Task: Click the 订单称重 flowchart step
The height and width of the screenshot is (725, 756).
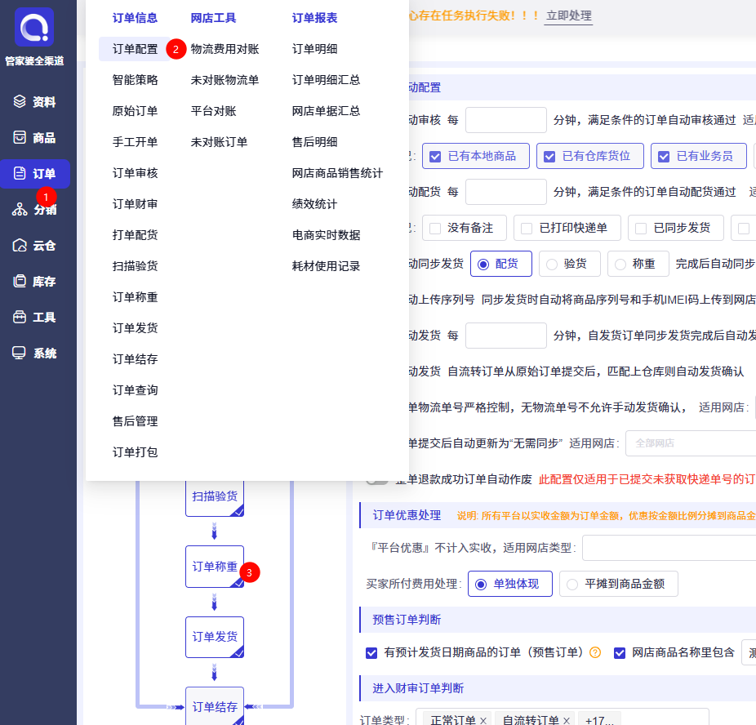Action: [x=215, y=567]
